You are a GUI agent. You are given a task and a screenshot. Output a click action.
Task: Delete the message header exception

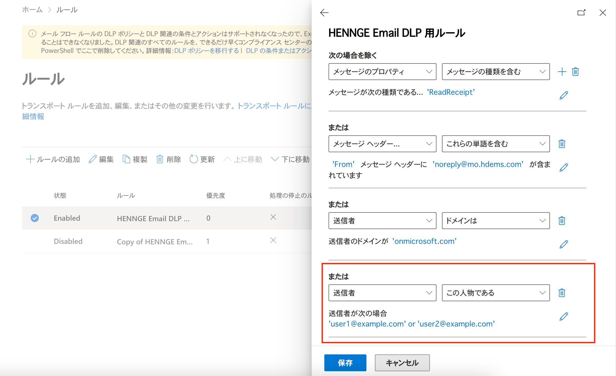(x=562, y=144)
